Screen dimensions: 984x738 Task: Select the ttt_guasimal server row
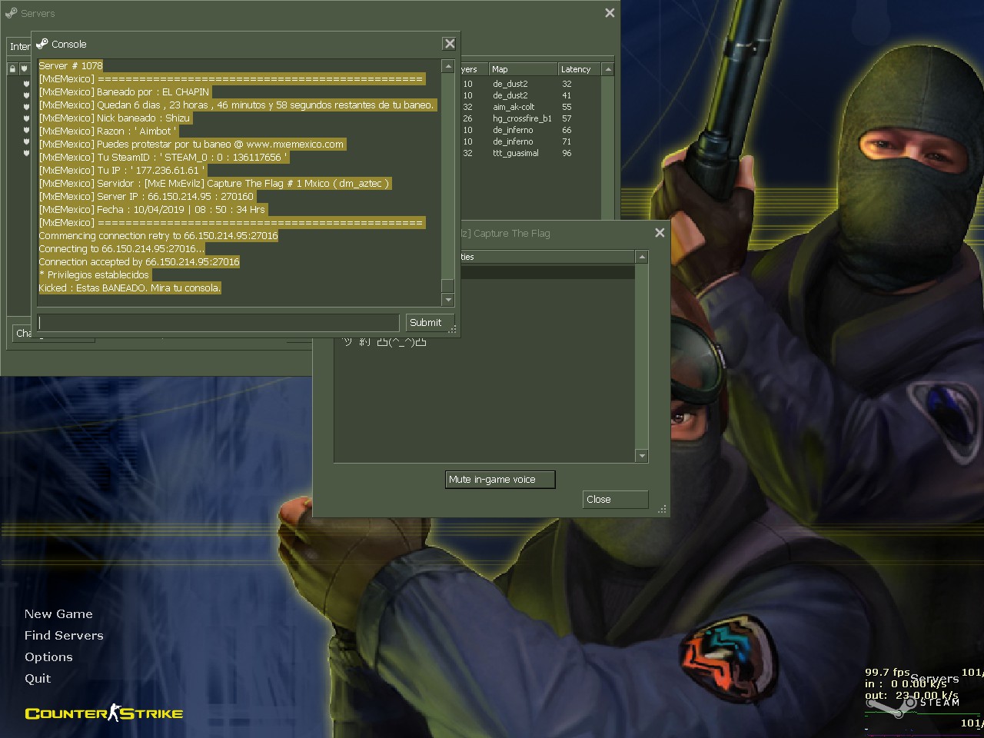pyautogui.click(x=530, y=153)
